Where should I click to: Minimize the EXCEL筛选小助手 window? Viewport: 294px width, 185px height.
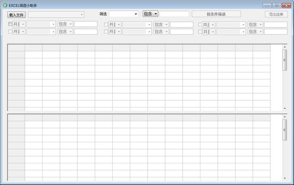point(267,5)
